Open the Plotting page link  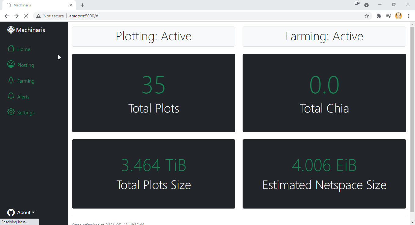[x=26, y=65]
